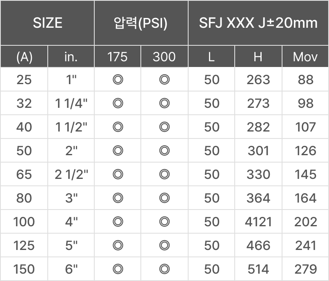Click the L value for size 150

[x=211, y=270]
